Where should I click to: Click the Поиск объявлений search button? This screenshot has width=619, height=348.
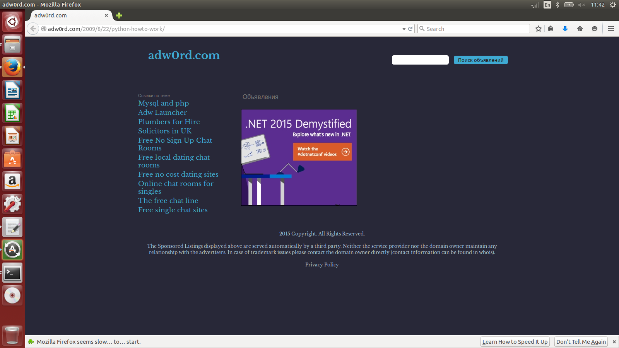[x=480, y=60]
